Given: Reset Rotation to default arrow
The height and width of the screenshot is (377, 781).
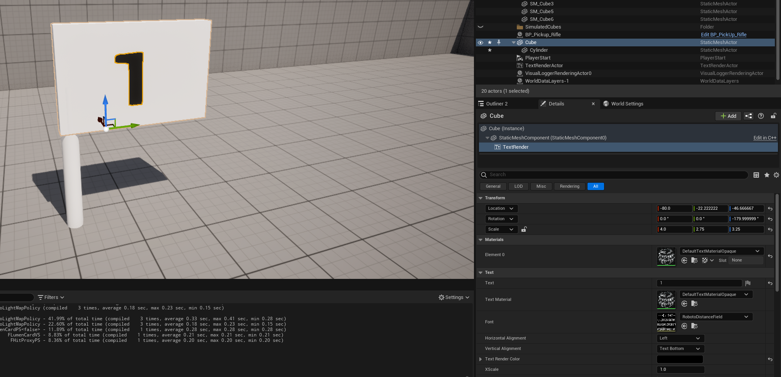Looking at the screenshot, I should coord(770,219).
